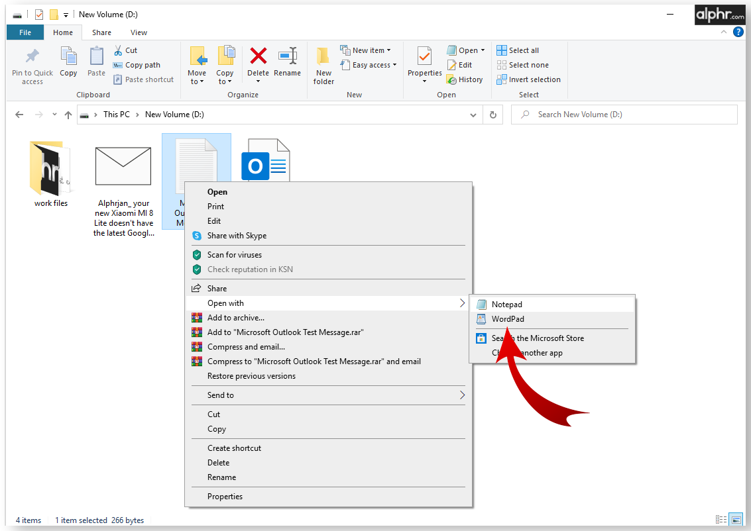The height and width of the screenshot is (531, 751).
Task: Click Invert selection in ribbon
Action: 529,79
